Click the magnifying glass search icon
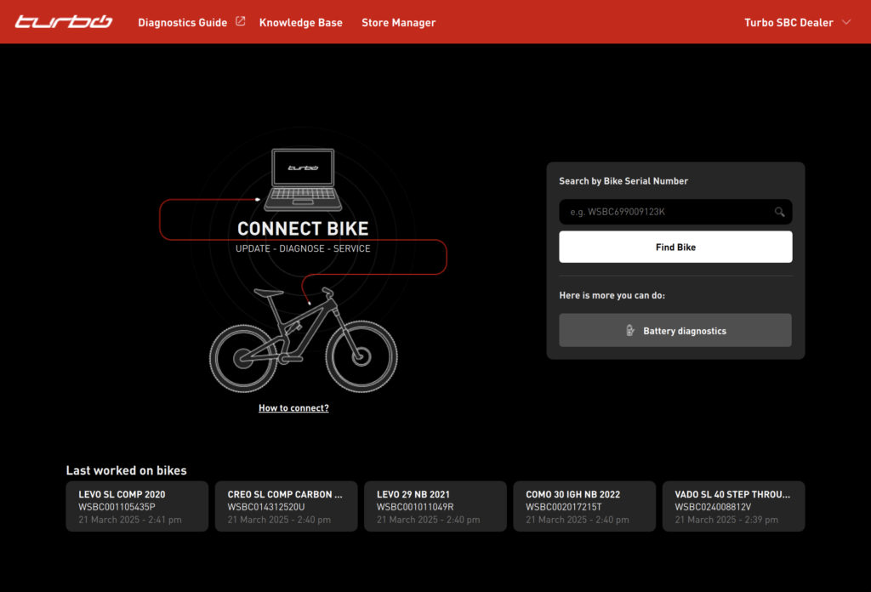Screen dimensions: 871x592 click(779, 212)
